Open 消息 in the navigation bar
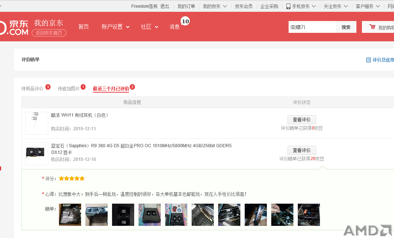This screenshot has height=238, width=394. 174,27
